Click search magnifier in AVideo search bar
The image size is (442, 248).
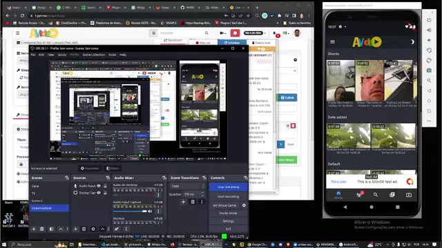(206, 33)
